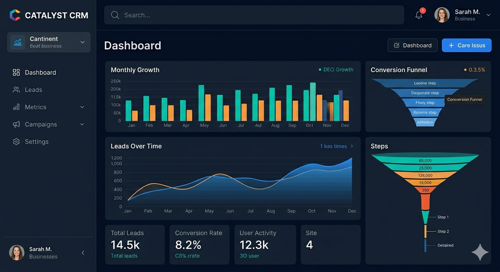500x272 pixels.
Task: Open the Total Leads 14.5k card
Action: 135,244
